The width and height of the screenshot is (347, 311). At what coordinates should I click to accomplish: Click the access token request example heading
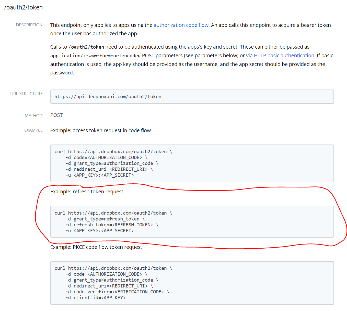[x=100, y=130]
